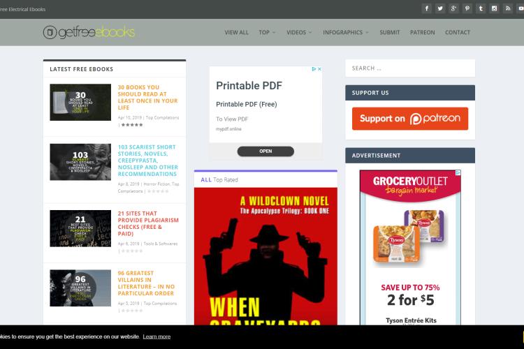
Task: Open '30 Books You Should Read' article title
Action: pos(147,97)
